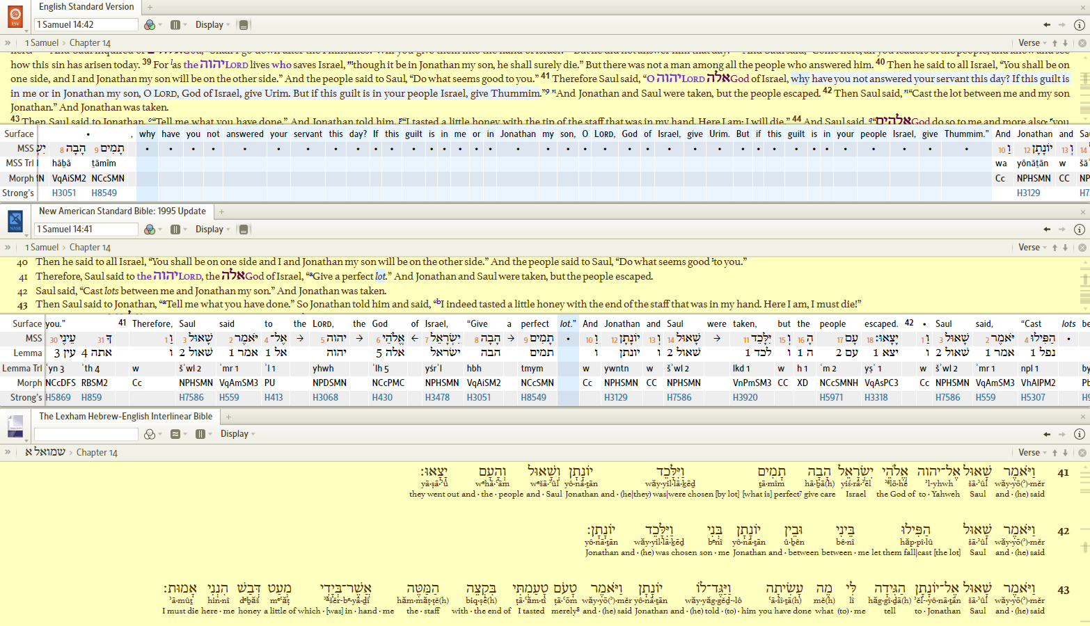
Task: Add a new tab beside NASB tab
Action: (222, 211)
